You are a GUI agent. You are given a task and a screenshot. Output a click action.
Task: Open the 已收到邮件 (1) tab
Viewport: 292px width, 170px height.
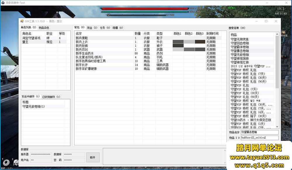pos(51,97)
